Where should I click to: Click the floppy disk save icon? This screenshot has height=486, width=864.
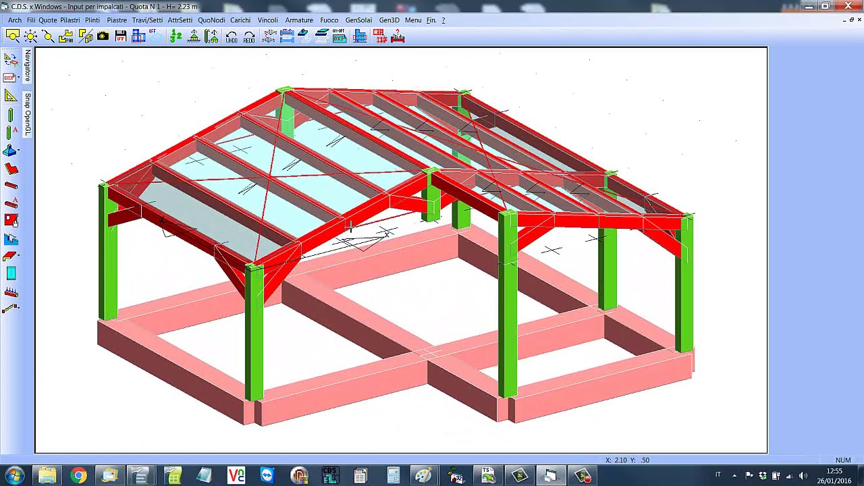point(121,36)
